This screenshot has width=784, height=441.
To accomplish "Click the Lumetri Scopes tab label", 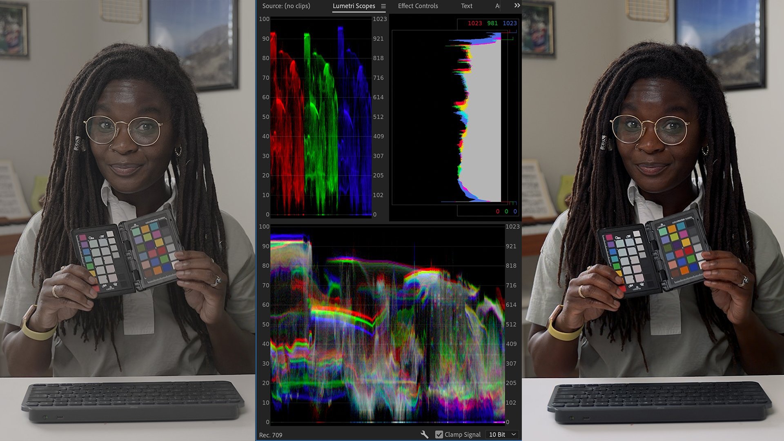I will pos(354,6).
